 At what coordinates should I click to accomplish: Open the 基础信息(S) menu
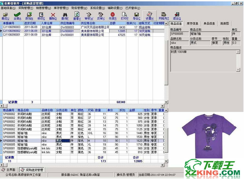8,8
